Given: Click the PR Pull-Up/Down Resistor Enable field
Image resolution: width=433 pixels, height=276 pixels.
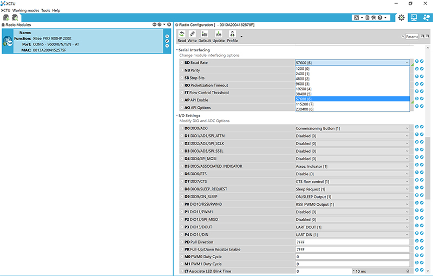Looking at the screenshot, I should [352, 249].
